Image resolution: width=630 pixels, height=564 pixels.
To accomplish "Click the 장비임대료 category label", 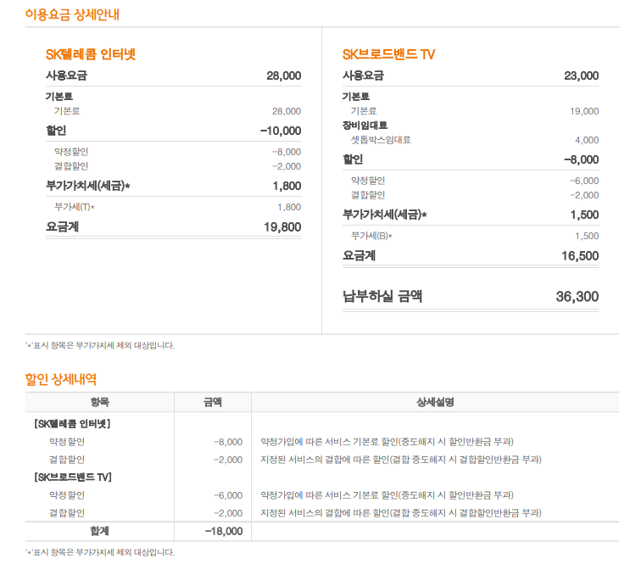I will pos(365,126).
